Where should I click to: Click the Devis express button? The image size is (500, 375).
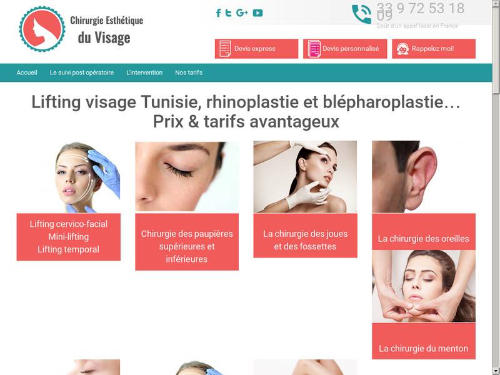(256, 49)
